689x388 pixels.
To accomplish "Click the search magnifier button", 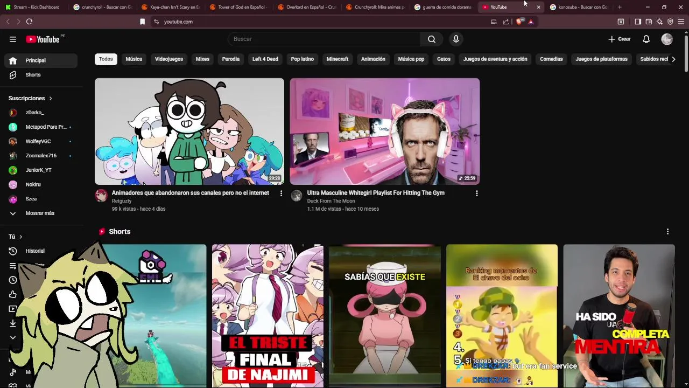I will click(x=432, y=39).
